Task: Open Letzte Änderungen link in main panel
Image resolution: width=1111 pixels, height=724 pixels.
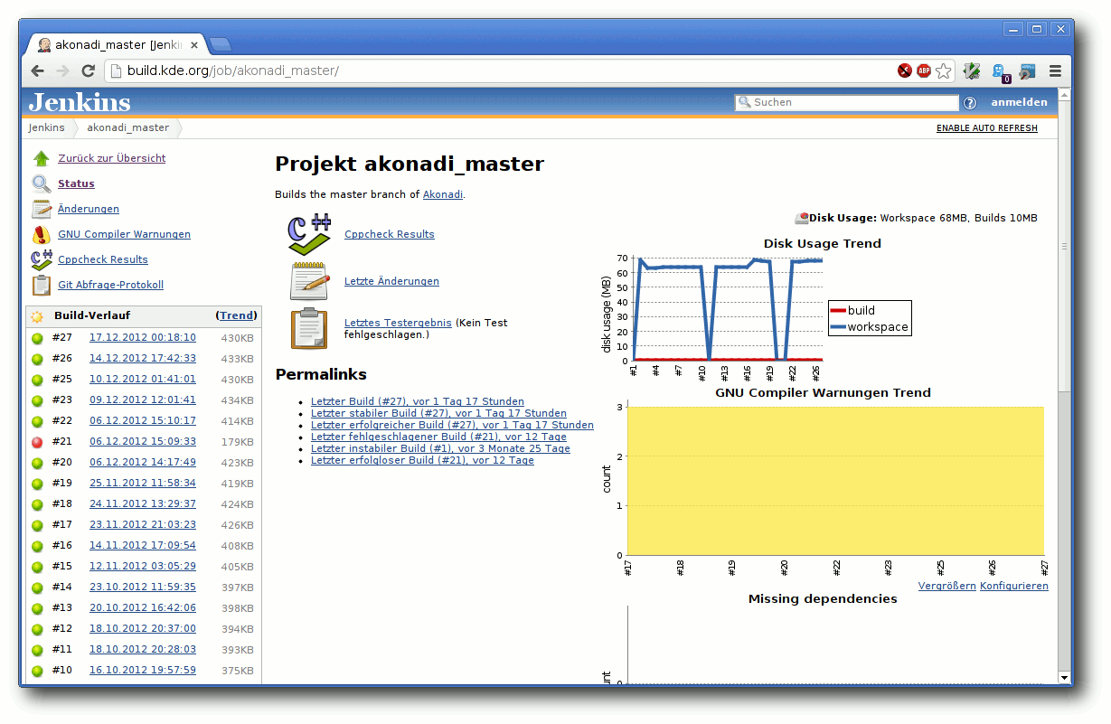Action: 391,281
